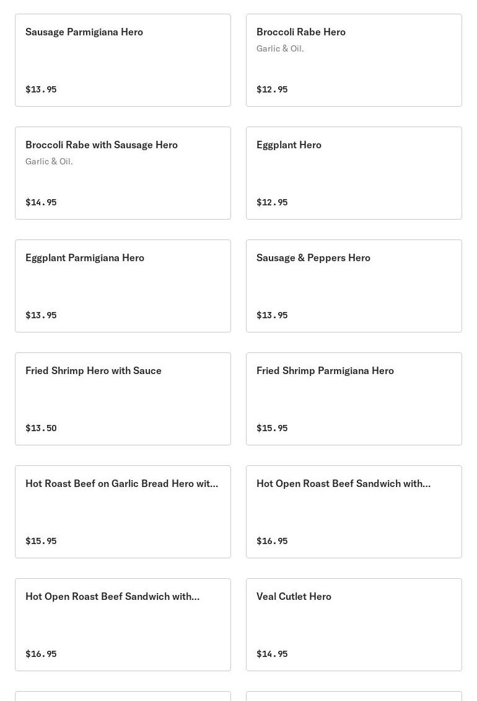Screen dimensions: 477x701
Task: Click the $15.95 price under Fried Shrimp Parmigiana
Action: click(x=272, y=428)
